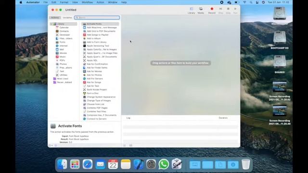The width and height of the screenshot is (308, 173).
Task: Open WhatsApp from the Dock
Action: pos(164,164)
